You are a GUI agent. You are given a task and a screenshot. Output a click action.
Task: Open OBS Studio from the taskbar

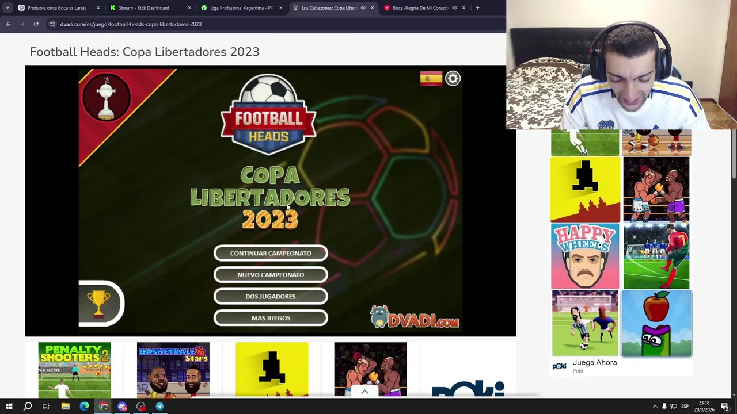[x=141, y=407]
